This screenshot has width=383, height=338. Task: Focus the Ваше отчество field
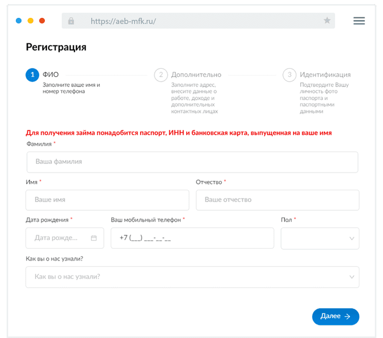click(277, 200)
